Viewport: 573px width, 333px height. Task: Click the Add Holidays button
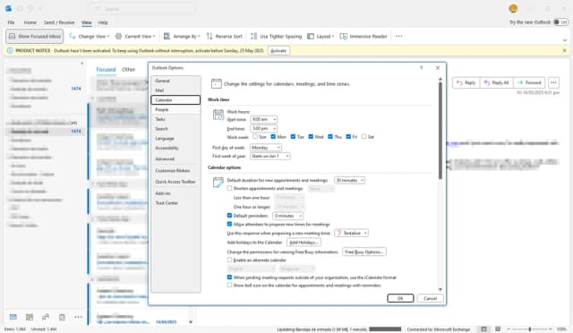[x=304, y=243]
